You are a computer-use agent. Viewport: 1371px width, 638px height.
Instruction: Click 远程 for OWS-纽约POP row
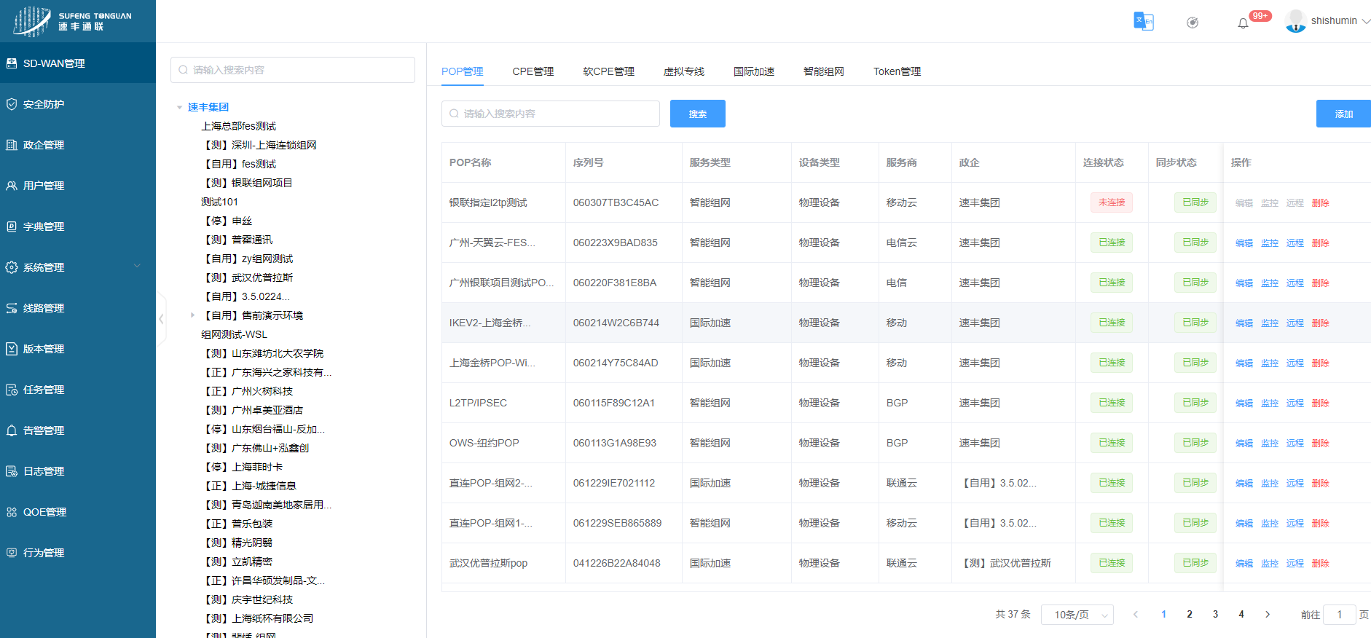(x=1295, y=444)
